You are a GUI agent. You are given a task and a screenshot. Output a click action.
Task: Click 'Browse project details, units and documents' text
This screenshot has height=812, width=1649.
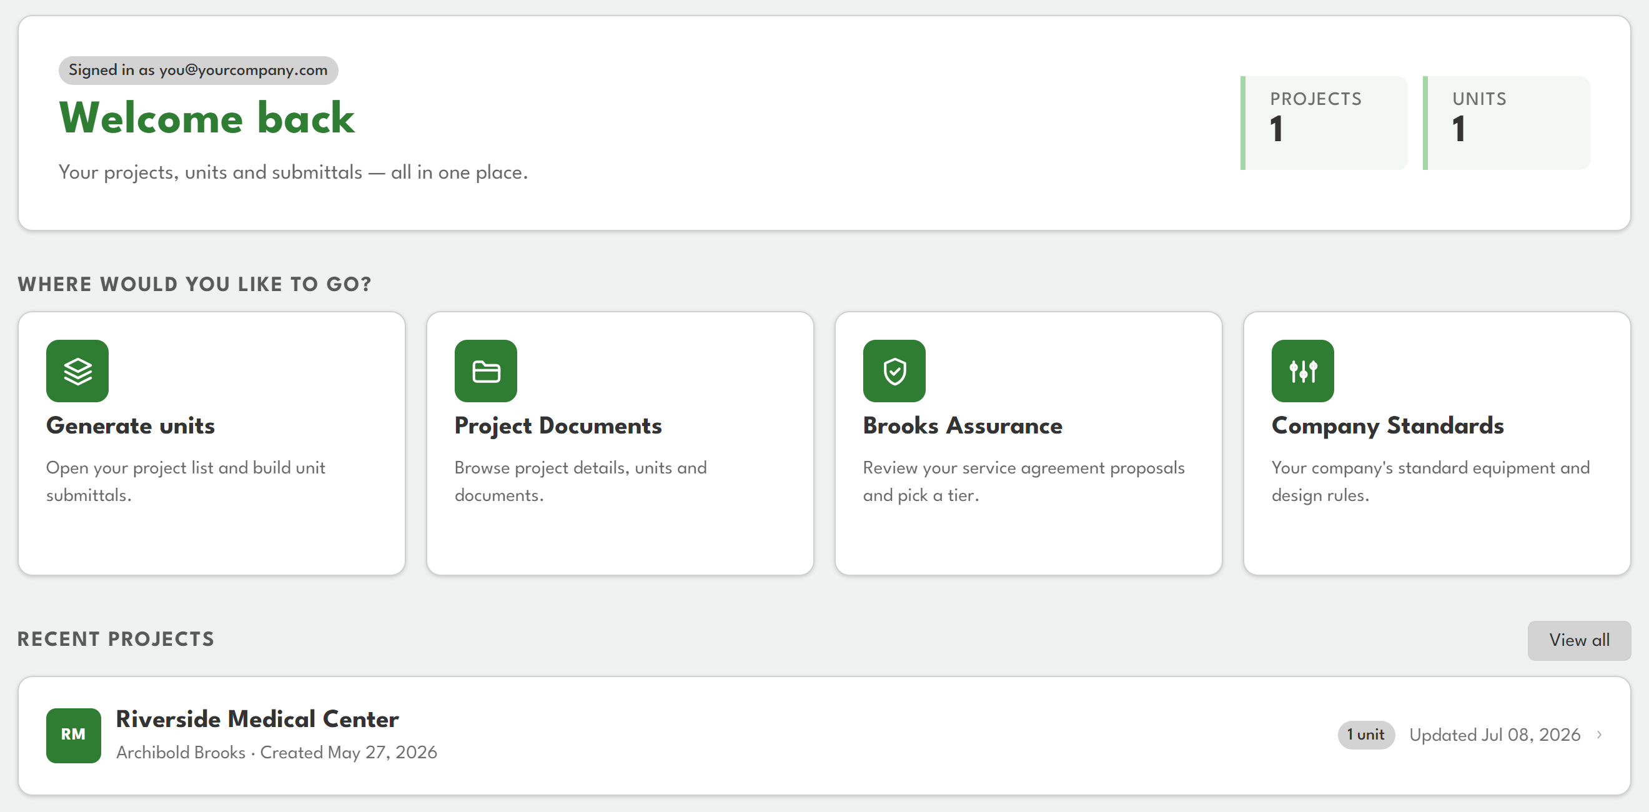[x=581, y=482]
